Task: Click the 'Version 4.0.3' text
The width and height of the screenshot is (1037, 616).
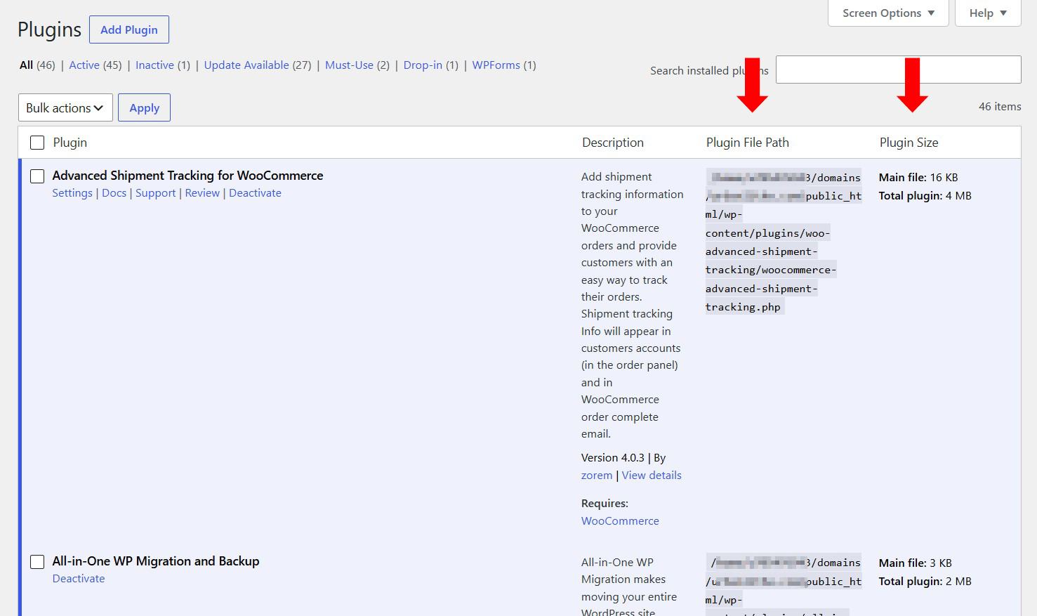Action: pyautogui.click(x=613, y=458)
